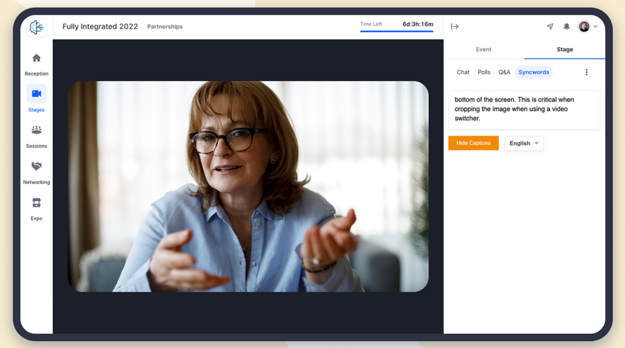The image size is (625, 348).
Task: Click the paper plane send icon
Action: pyautogui.click(x=550, y=26)
